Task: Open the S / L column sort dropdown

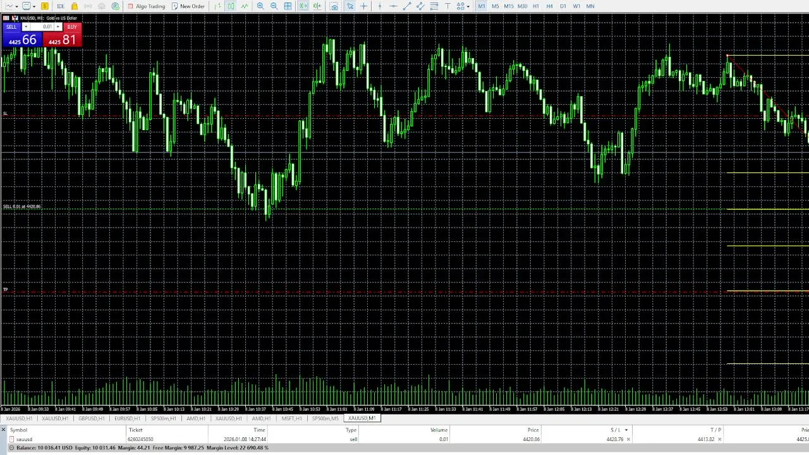Action: tap(626, 430)
